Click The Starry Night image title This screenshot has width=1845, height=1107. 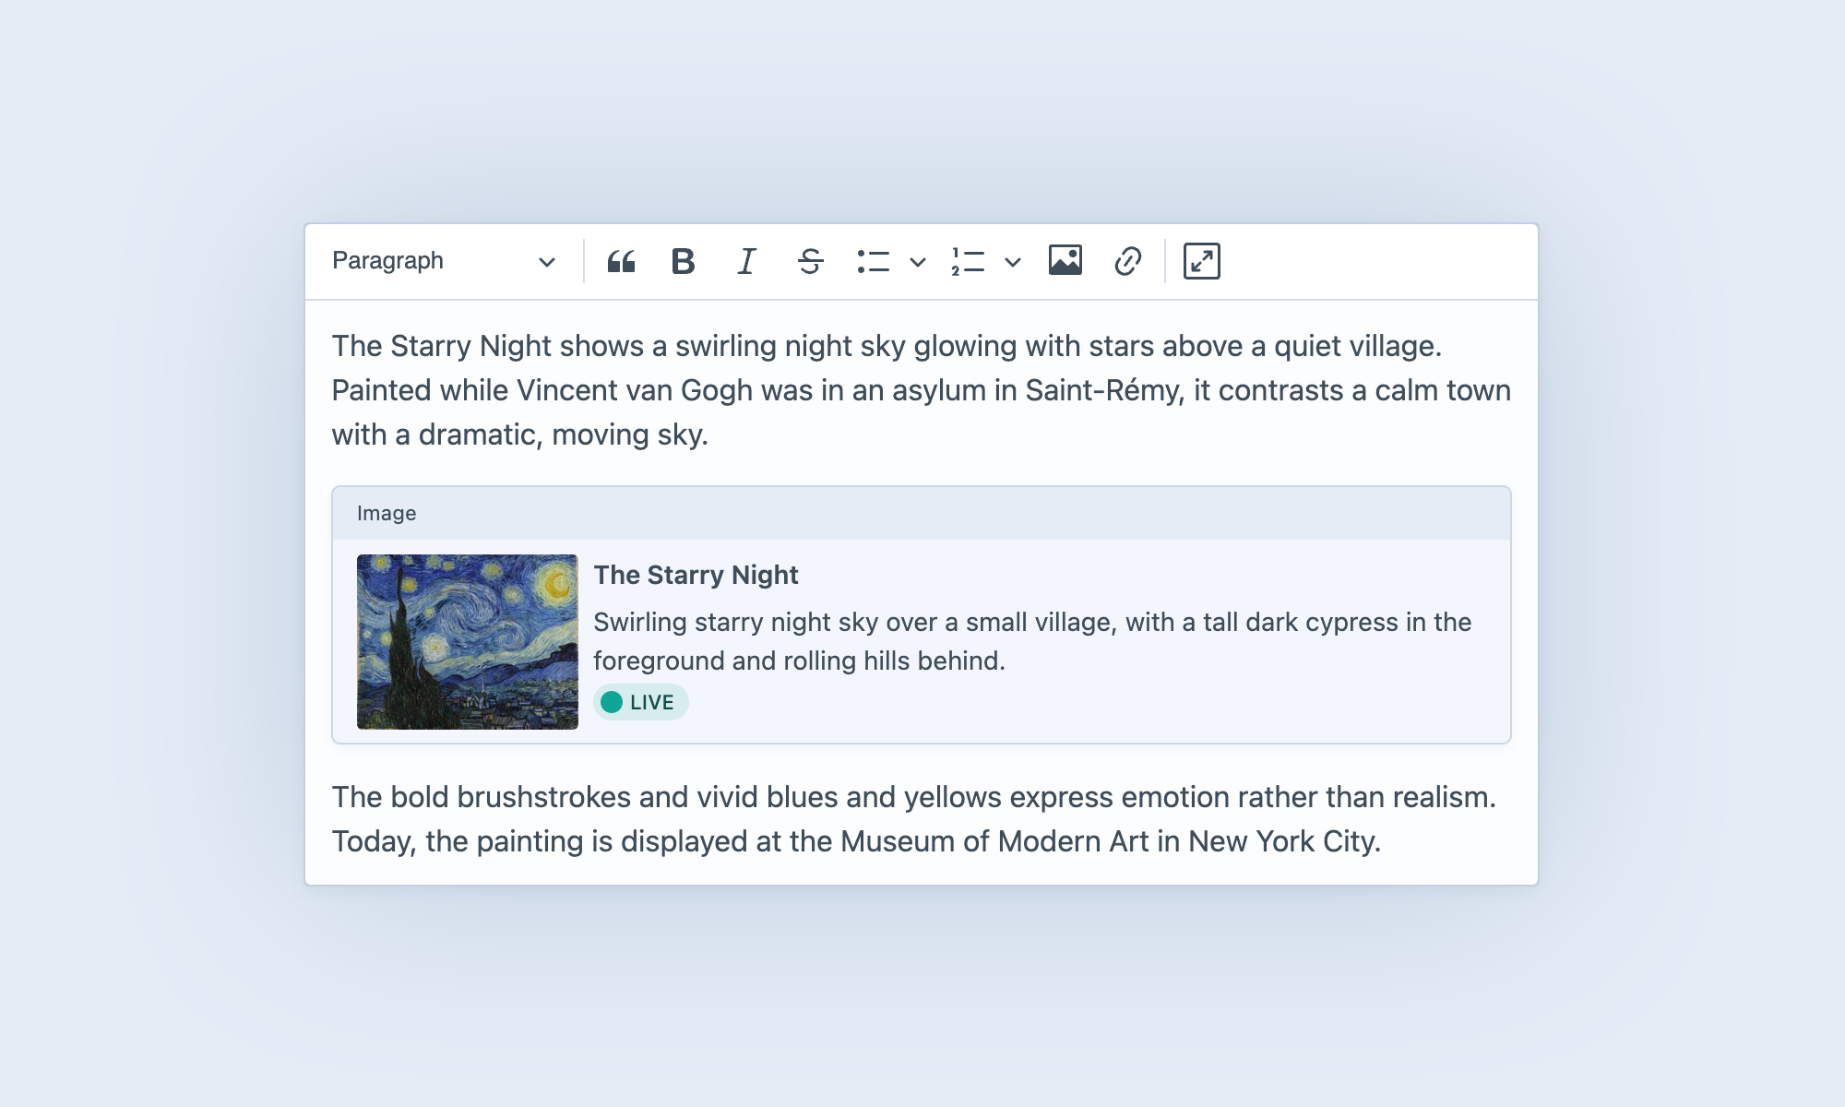pyautogui.click(x=696, y=575)
